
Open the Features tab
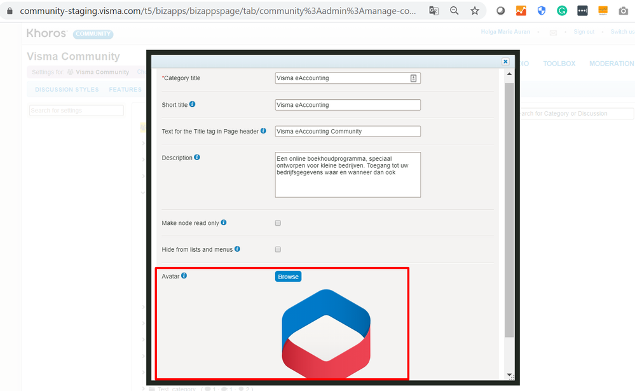pyautogui.click(x=125, y=90)
